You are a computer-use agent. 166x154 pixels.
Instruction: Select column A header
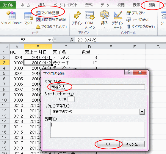(x=17, y=46)
